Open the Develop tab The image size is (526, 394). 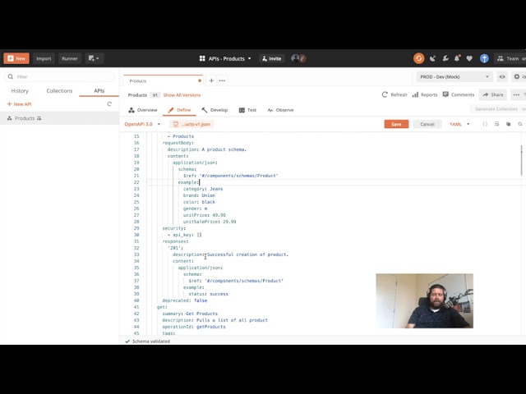(x=215, y=110)
